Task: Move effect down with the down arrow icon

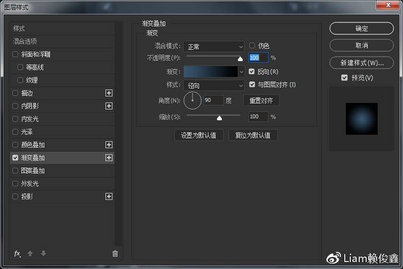Action: pos(43,254)
